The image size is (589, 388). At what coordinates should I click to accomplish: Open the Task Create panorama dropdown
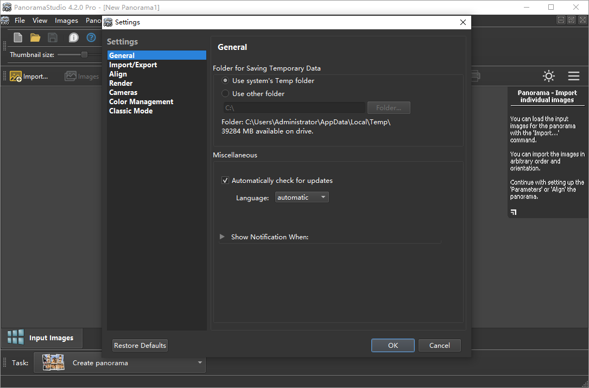click(120, 362)
